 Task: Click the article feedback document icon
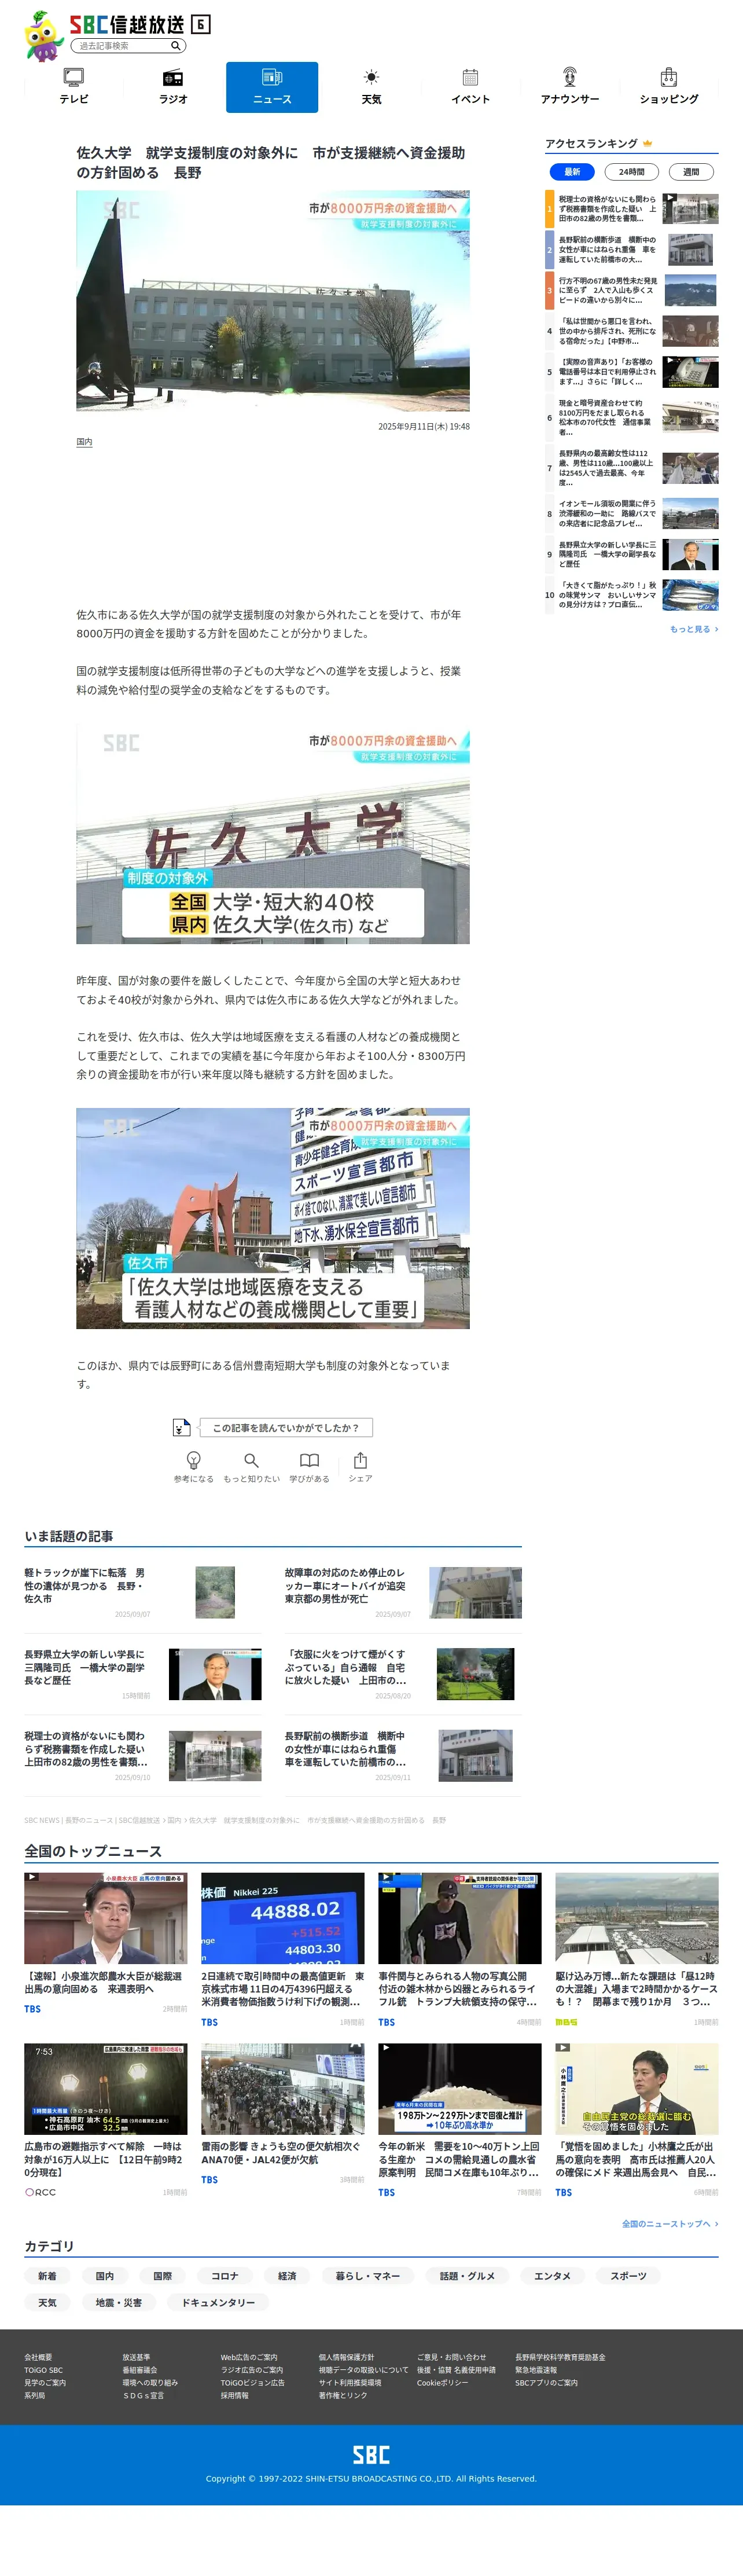click(181, 1427)
